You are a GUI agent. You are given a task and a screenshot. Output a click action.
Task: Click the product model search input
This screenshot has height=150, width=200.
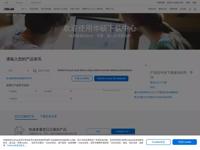[44, 71]
